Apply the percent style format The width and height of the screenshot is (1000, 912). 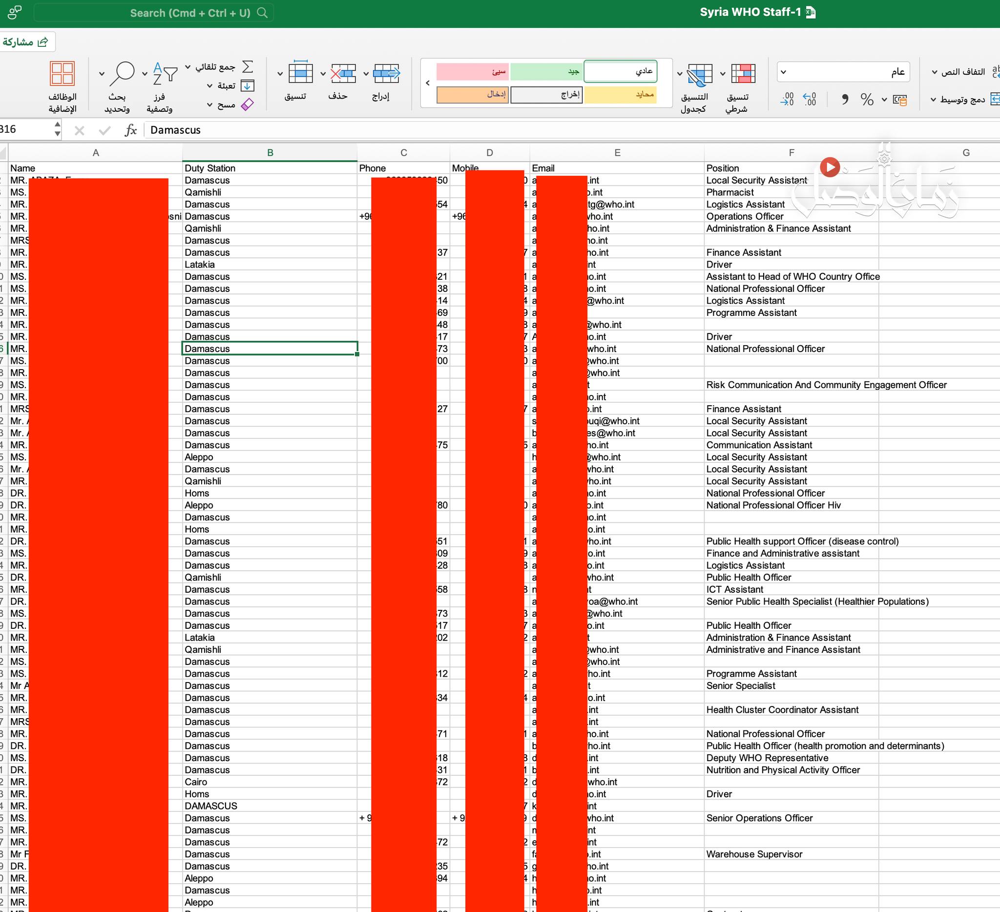coord(867,99)
